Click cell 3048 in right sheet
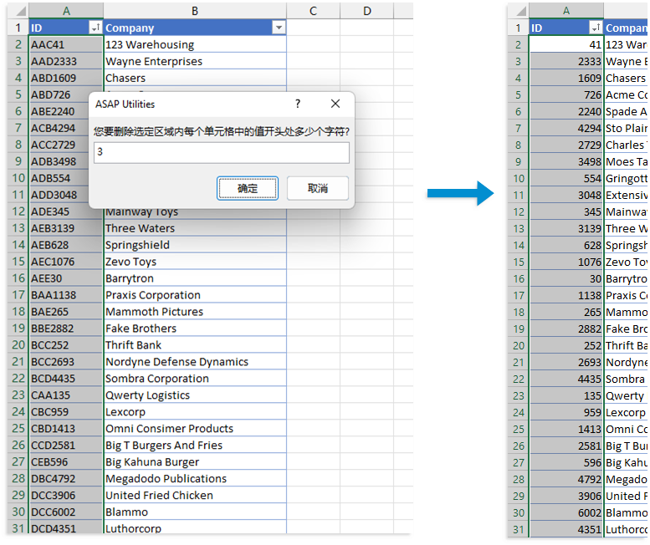 click(566, 195)
